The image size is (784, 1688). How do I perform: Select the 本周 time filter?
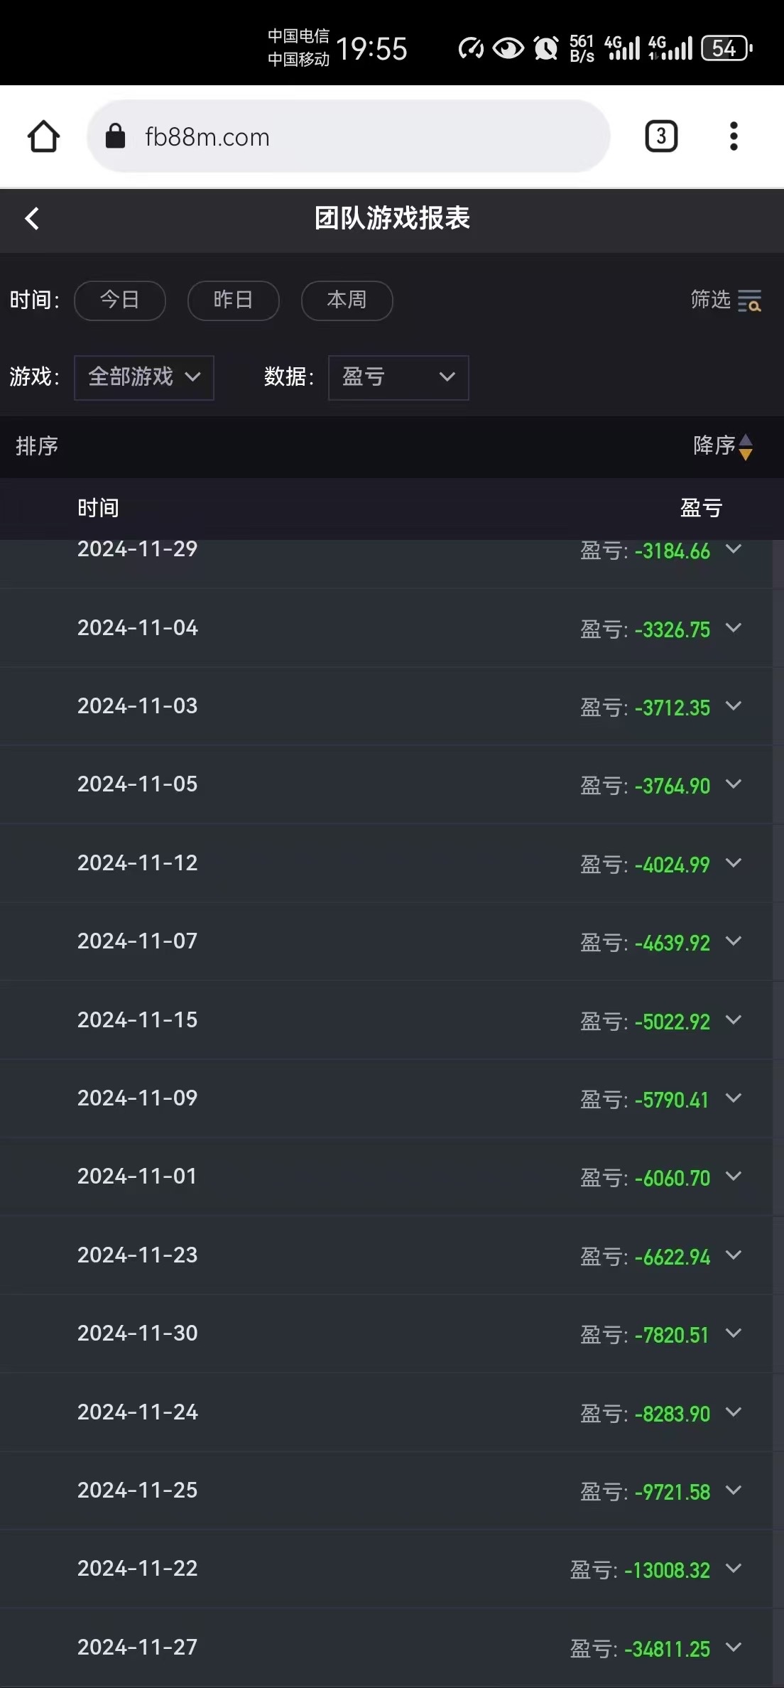tap(347, 301)
